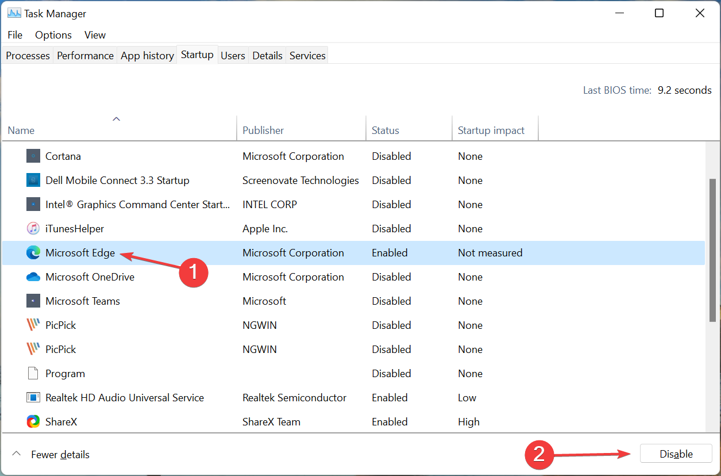721x476 pixels.
Task: Click the Realtek HD Audio Universal Service icon
Action: click(x=33, y=397)
